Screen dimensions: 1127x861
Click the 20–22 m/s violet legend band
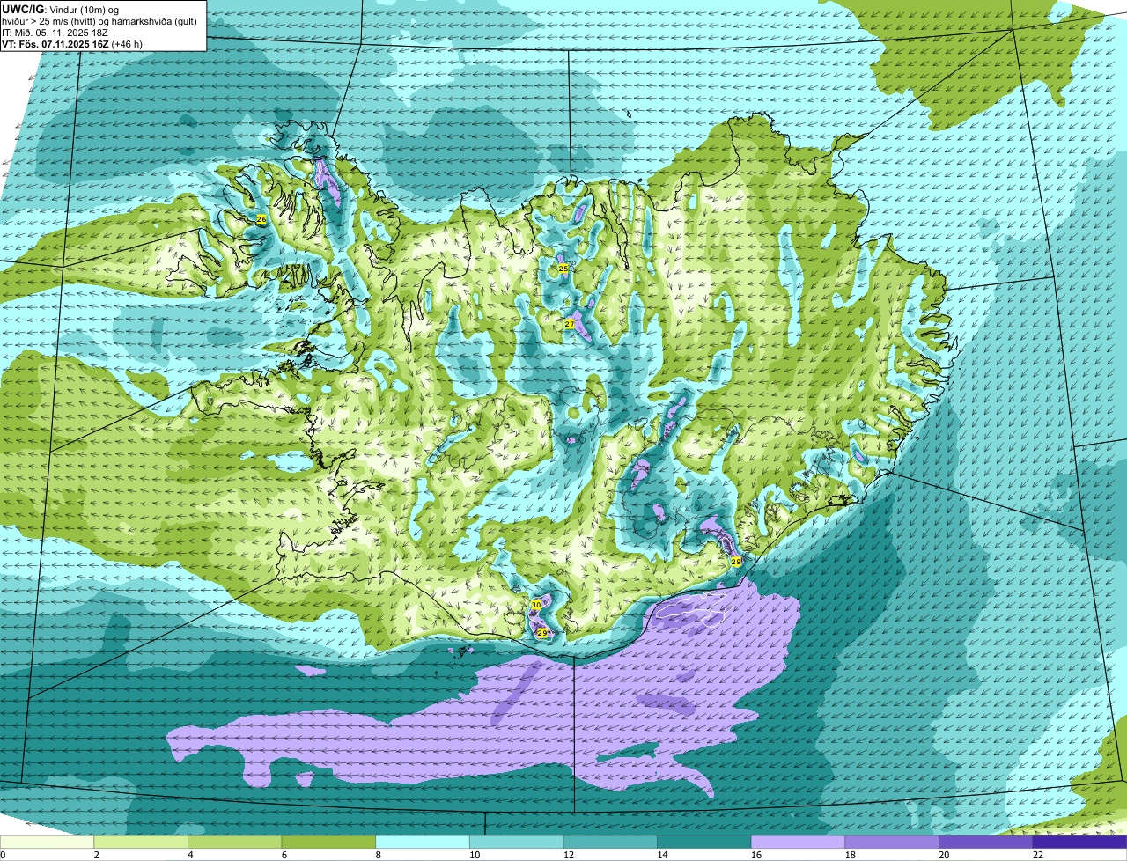(x=986, y=842)
